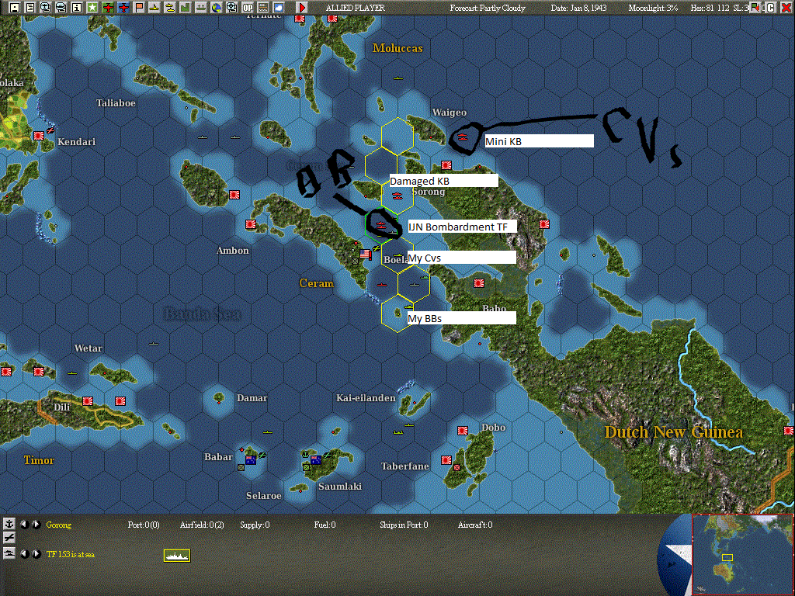Click the 'Moluccas' region label
The image size is (795, 596).
coord(397,48)
